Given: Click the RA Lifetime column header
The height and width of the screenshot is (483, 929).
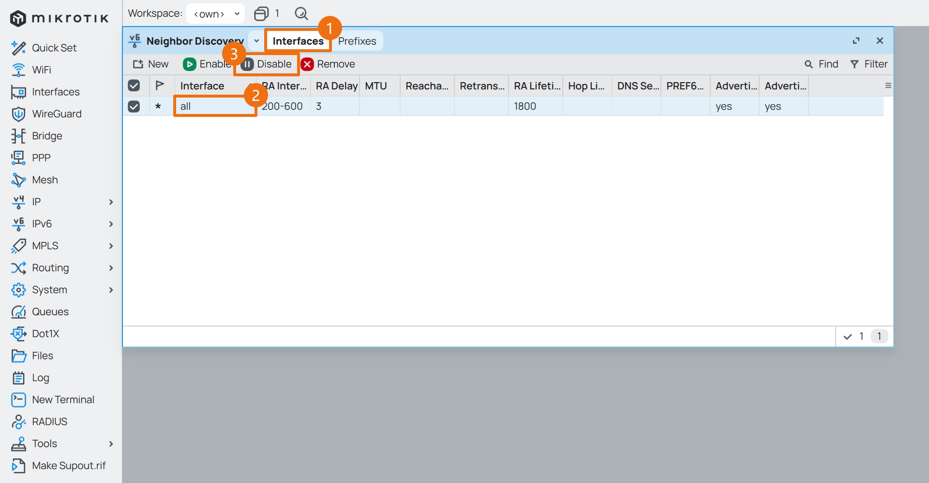Looking at the screenshot, I should point(536,86).
